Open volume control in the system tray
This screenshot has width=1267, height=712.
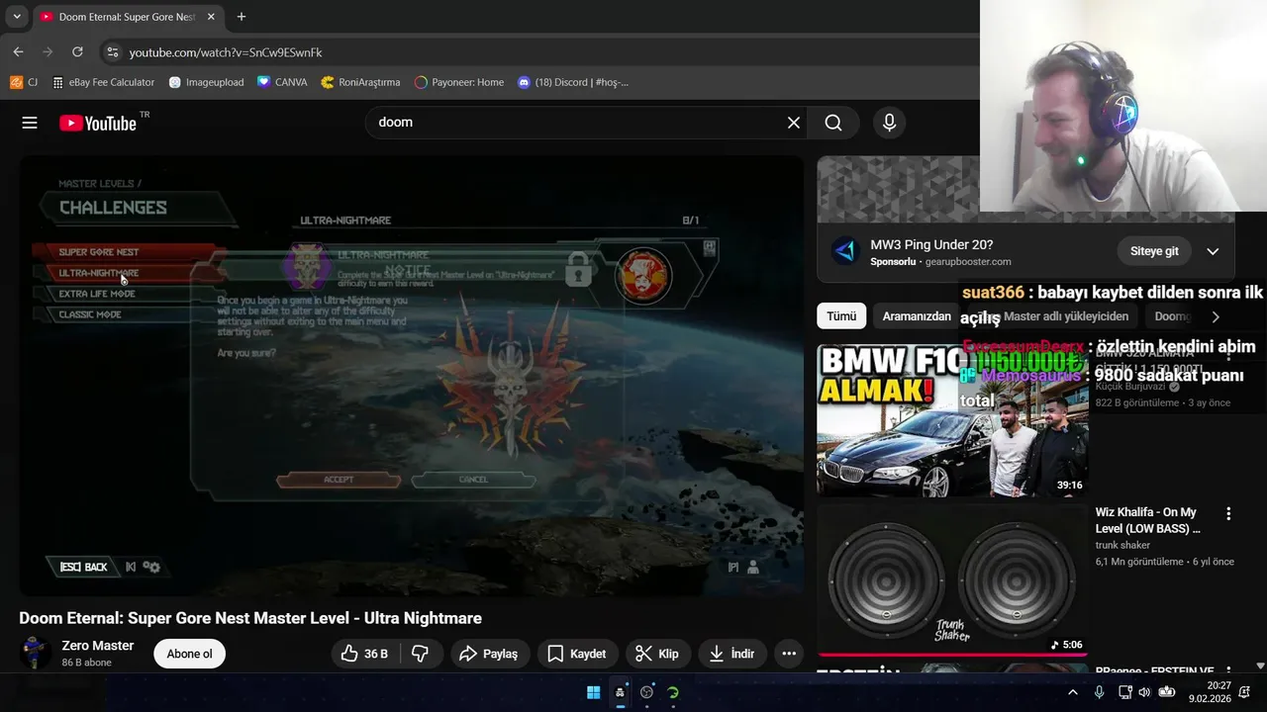(1144, 692)
